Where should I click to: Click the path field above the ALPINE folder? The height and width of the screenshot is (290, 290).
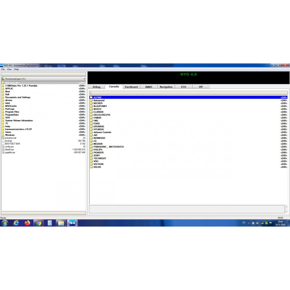tap(188, 93)
